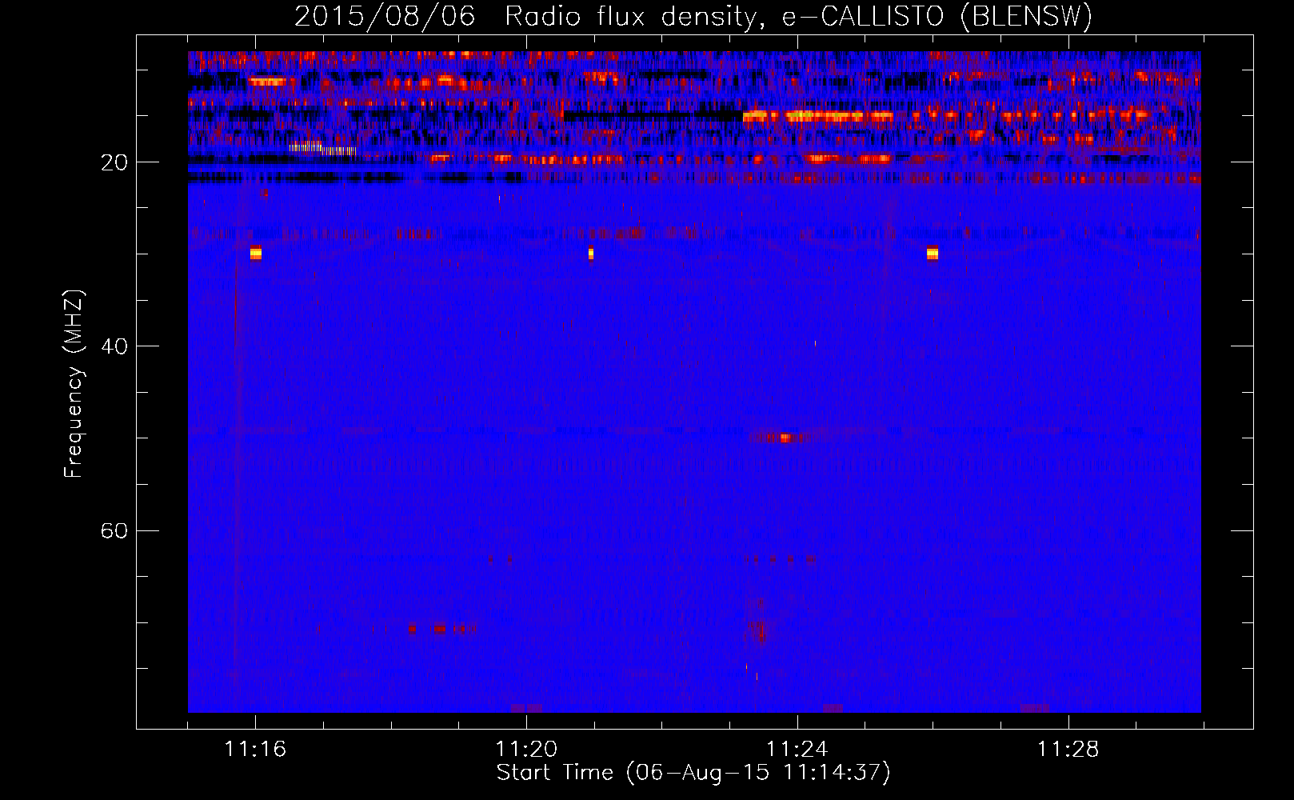
Task: Click the 40 MHz frequency tick label
Action: click(x=114, y=346)
